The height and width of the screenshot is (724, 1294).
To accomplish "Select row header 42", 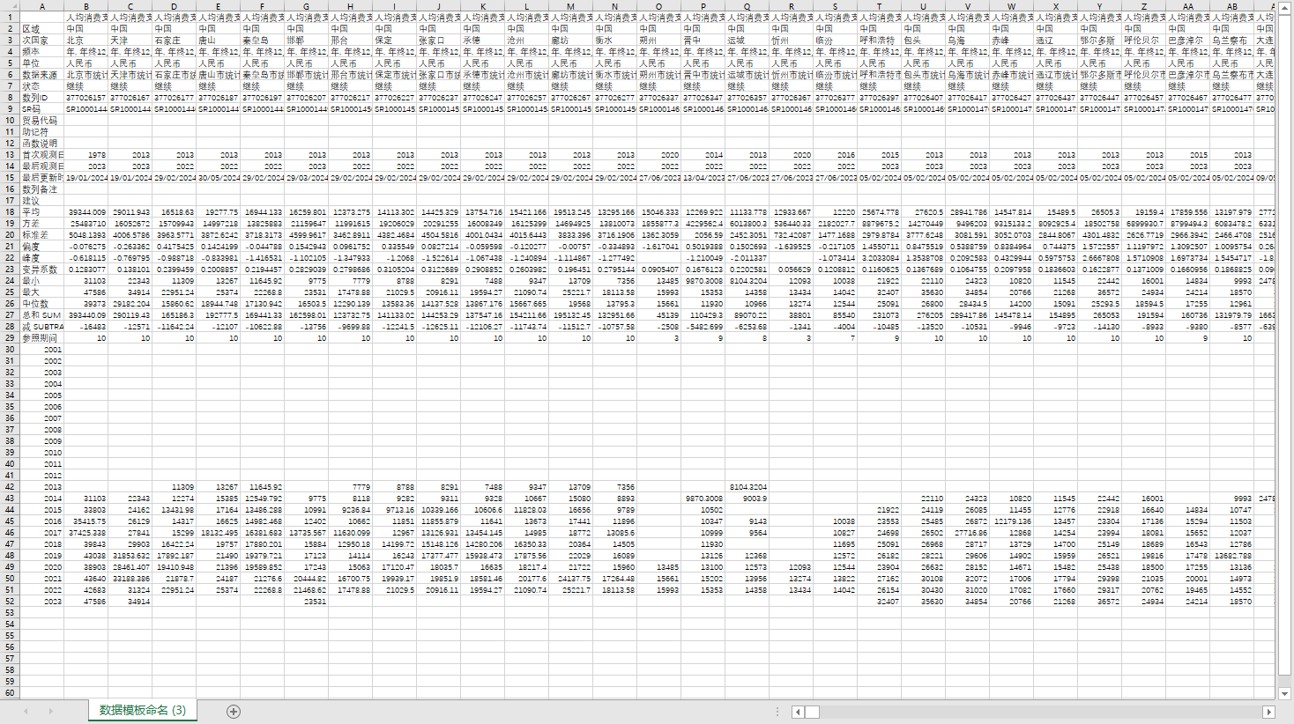I will point(10,487).
